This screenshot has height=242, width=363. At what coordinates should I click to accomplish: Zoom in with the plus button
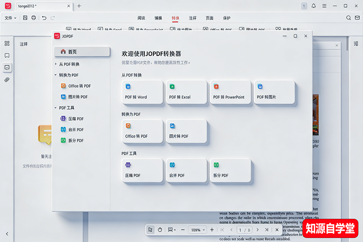(x=212, y=230)
